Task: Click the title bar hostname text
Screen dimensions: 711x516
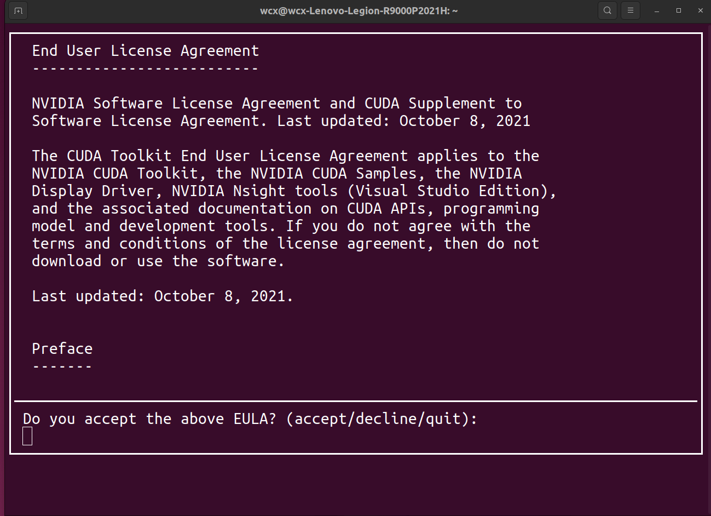Action: [358, 10]
